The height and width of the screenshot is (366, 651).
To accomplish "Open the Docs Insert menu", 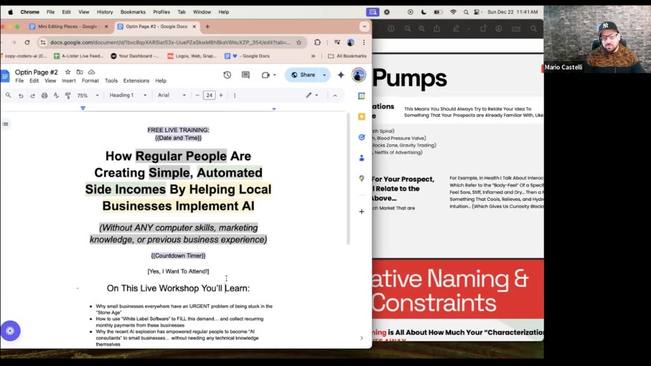I will [x=69, y=81].
